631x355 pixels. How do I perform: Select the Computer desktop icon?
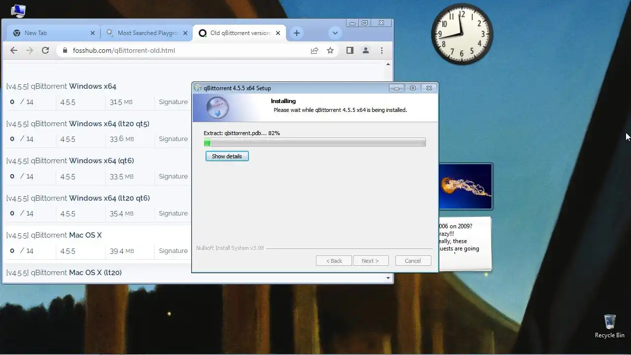pyautogui.click(x=18, y=10)
